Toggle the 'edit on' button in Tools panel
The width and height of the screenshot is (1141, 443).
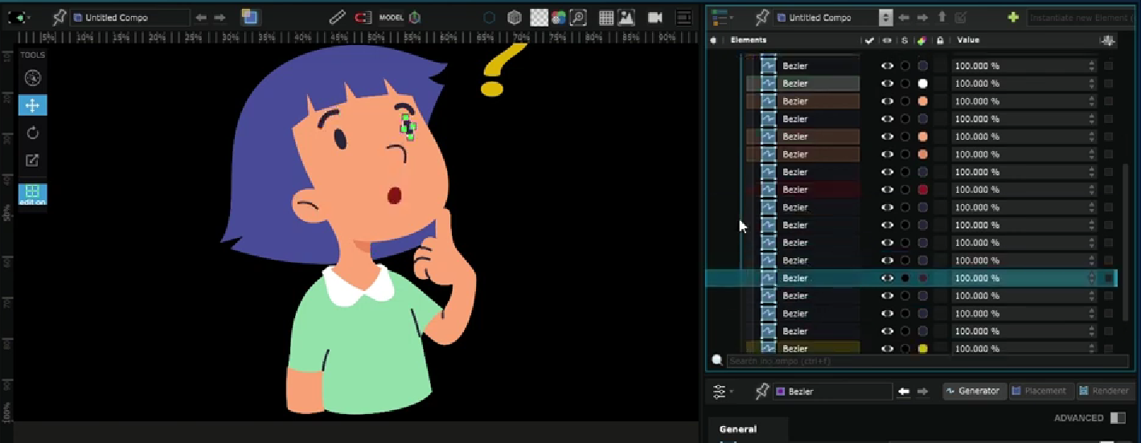(x=32, y=194)
